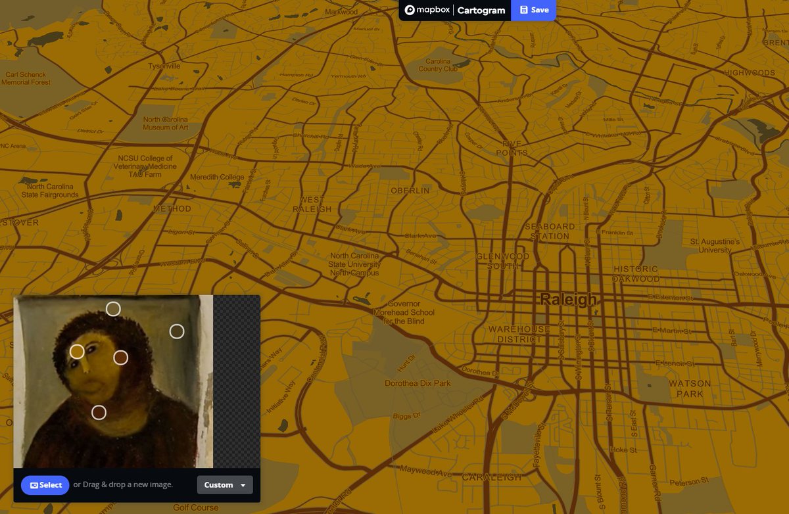Image resolution: width=789 pixels, height=514 pixels.
Task: Click the Mapbox logo
Action: (x=426, y=11)
